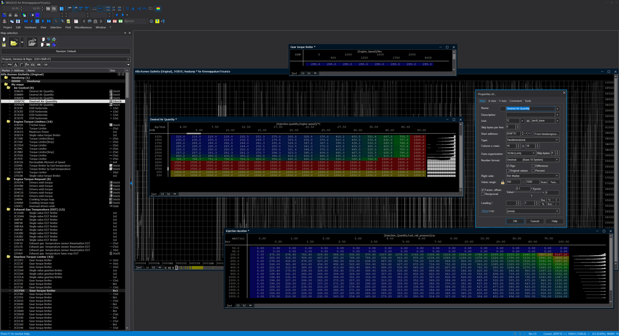Switch to X-Axis tab in Properties dialog
This screenshot has height=336, width=619.
click(492, 101)
